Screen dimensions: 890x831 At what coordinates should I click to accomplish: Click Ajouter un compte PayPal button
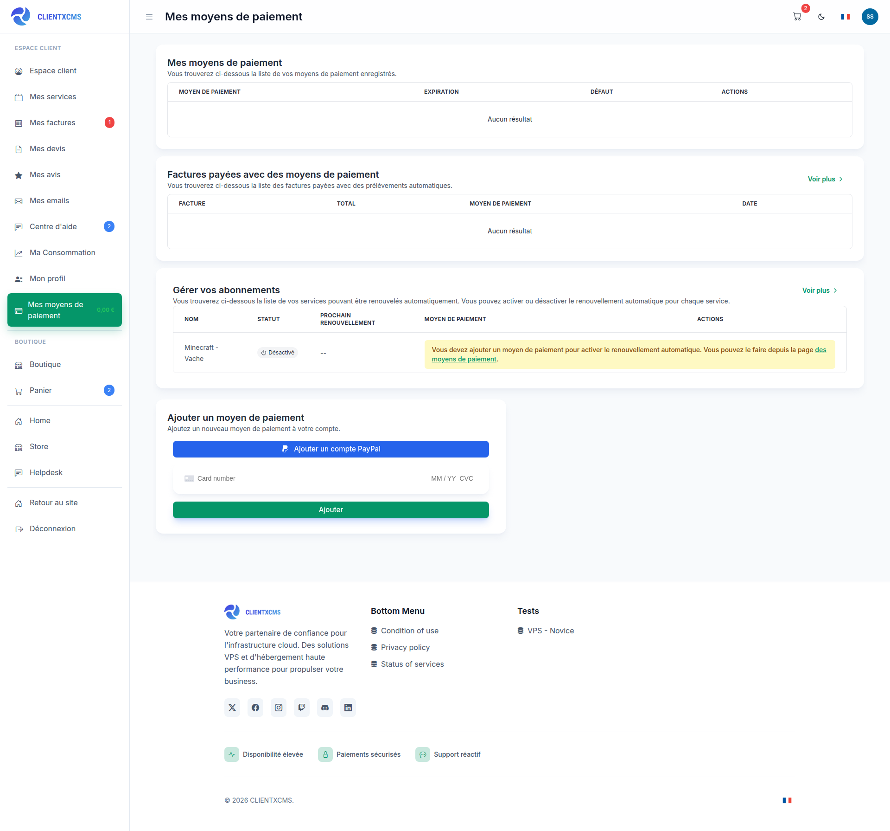tap(331, 449)
